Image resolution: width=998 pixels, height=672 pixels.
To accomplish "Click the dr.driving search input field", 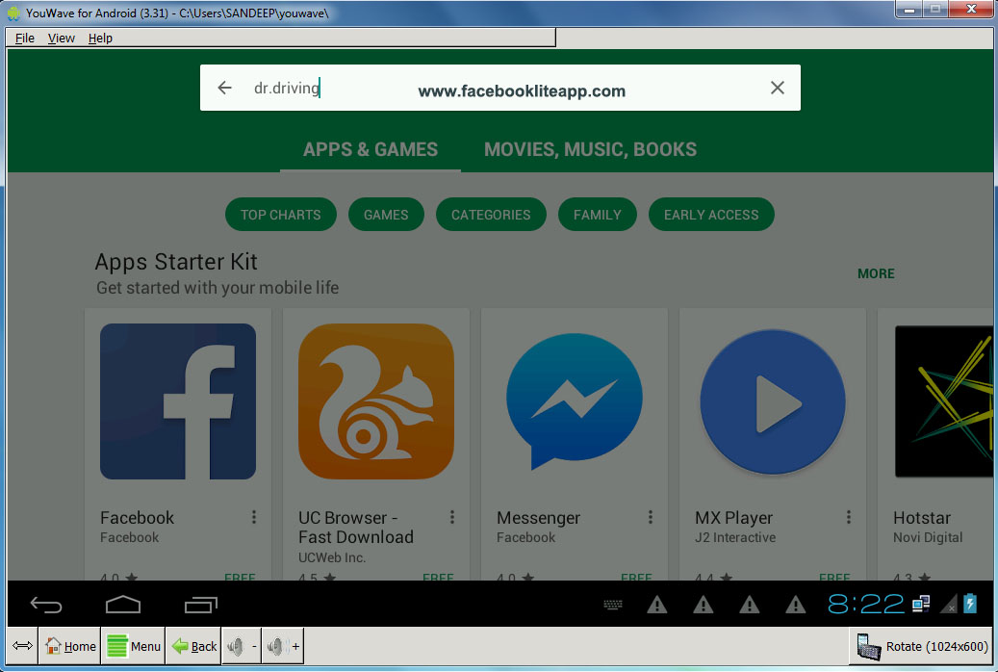I will click(x=500, y=88).
